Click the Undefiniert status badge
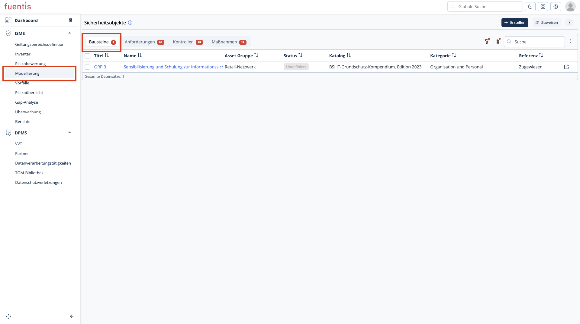580x324 pixels. pos(296,67)
